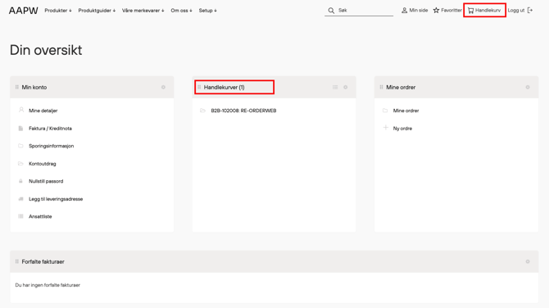Screen dimensions: 549x308
Task: Open Legg til leveringsadresse
Action: click(56, 199)
